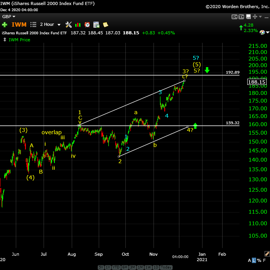
Task: Open the watchlist symbol list icon
Action: coord(33,24)
